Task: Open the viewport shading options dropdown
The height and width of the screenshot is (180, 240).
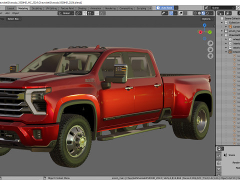Action: click(211, 13)
